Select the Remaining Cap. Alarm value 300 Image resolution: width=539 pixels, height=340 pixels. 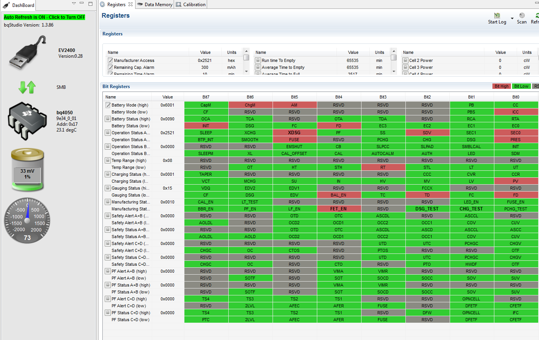coord(205,67)
